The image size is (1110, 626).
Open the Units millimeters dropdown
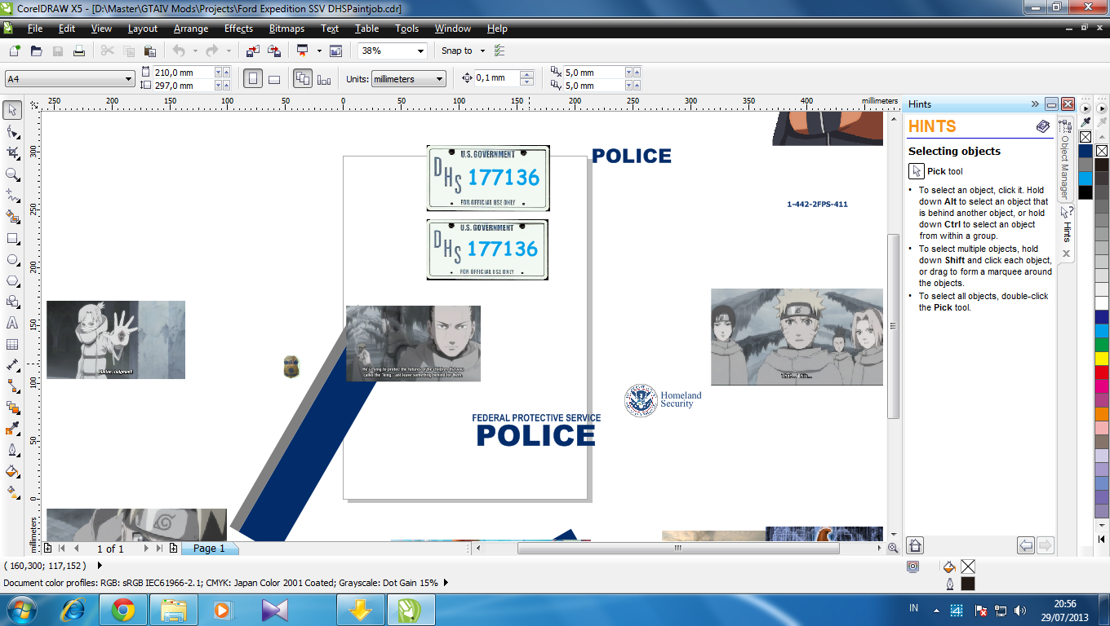click(x=439, y=79)
